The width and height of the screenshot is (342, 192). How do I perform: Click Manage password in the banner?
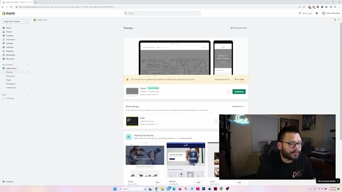(222, 80)
